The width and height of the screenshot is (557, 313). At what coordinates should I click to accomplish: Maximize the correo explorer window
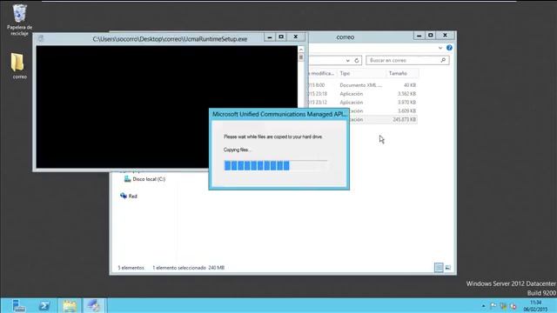click(431, 36)
